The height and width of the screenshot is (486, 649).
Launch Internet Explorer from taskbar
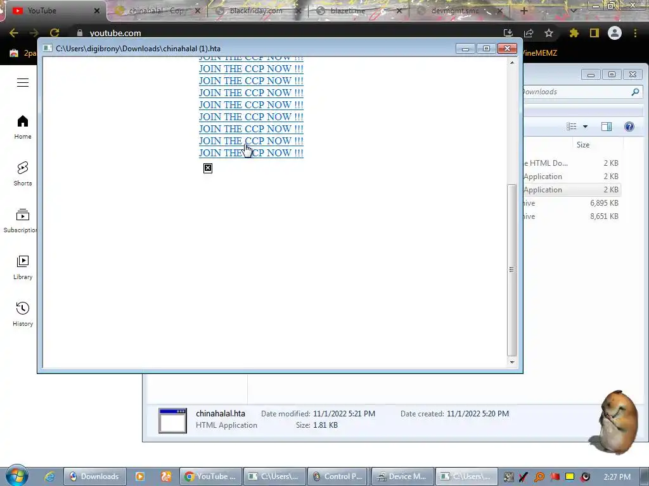tap(49, 477)
